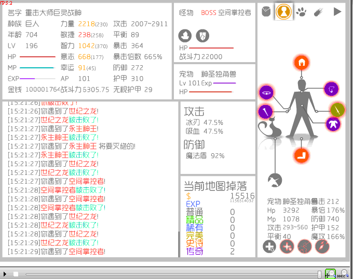Viewport: 353px width, 279px height.
Task: Click the olive sword equipment slot
Action: [337, 110]
